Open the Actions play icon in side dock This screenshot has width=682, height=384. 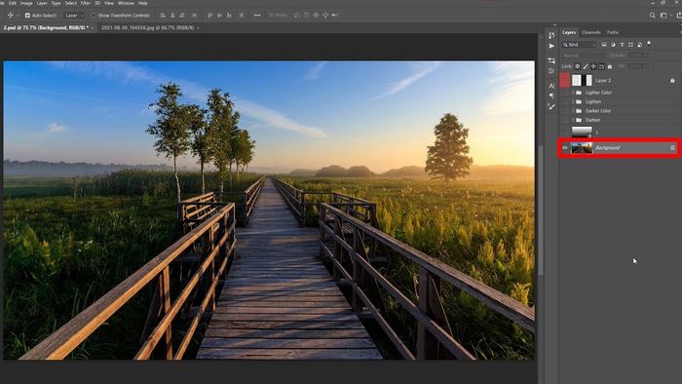[x=551, y=46]
